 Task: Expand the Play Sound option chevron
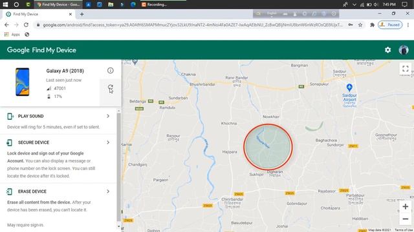tap(108, 116)
